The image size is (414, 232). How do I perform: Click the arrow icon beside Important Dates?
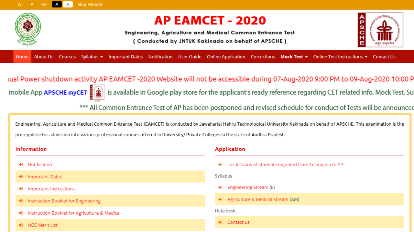[21, 177]
